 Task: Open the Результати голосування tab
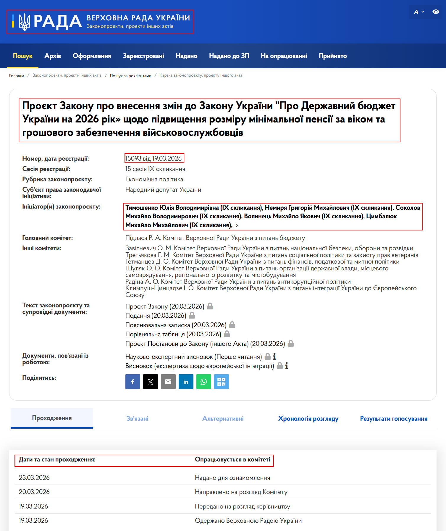pyautogui.click(x=394, y=418)
